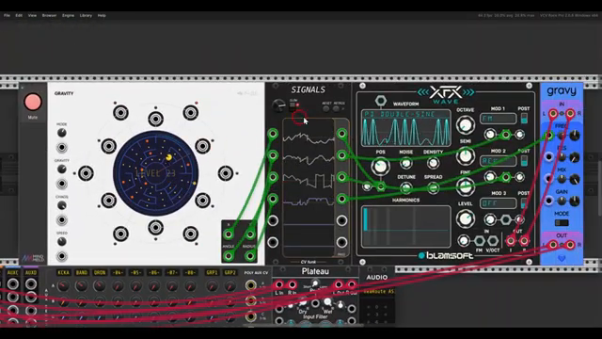Click the SPREAD knob on XFX Wave
The height and width of the screenshot is (339, 602).
pos(433,188)
